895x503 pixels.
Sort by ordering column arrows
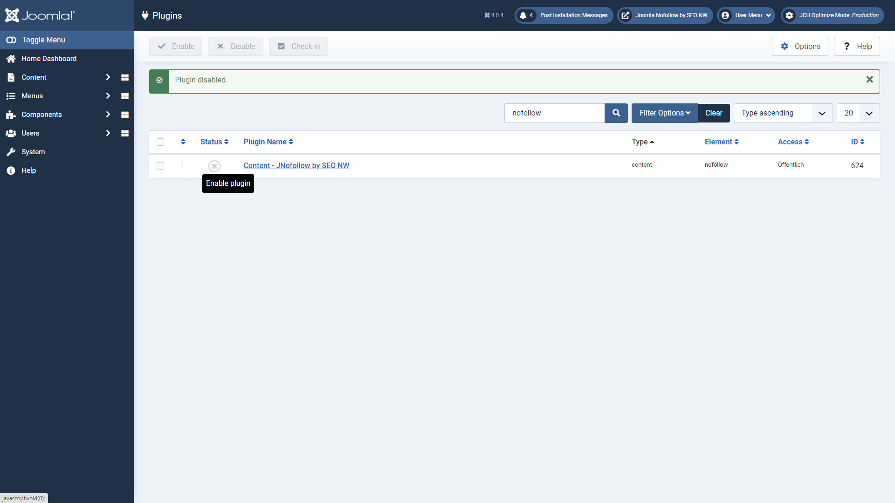[183, 142]
